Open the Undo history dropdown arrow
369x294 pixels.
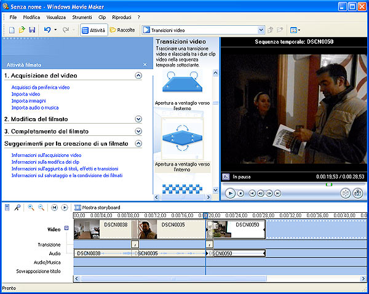click(x=55, y=30)
